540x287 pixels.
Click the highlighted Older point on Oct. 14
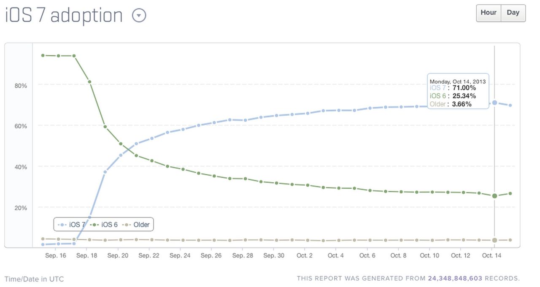[494, 240]
